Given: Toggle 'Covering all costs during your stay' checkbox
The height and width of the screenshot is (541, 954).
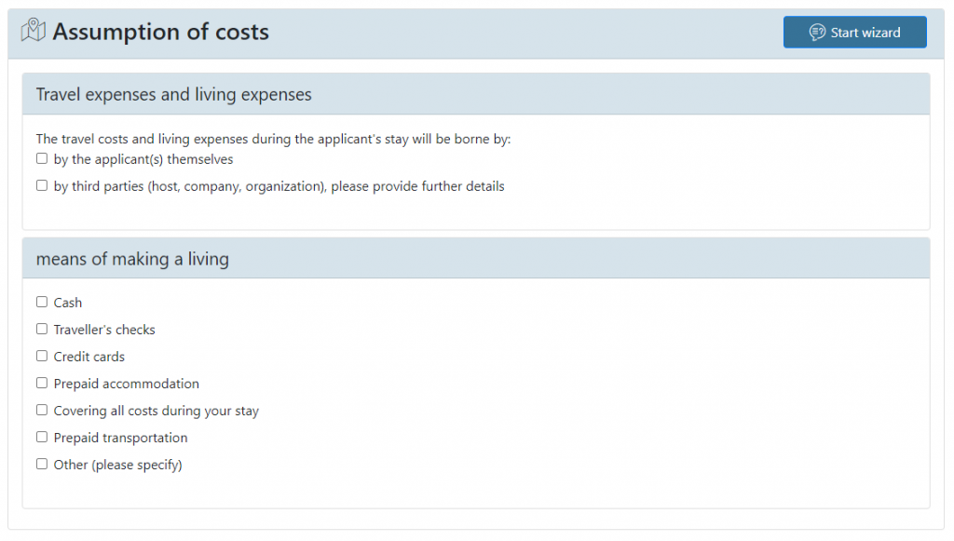Looking at the screenshot, I should point(42,411).
